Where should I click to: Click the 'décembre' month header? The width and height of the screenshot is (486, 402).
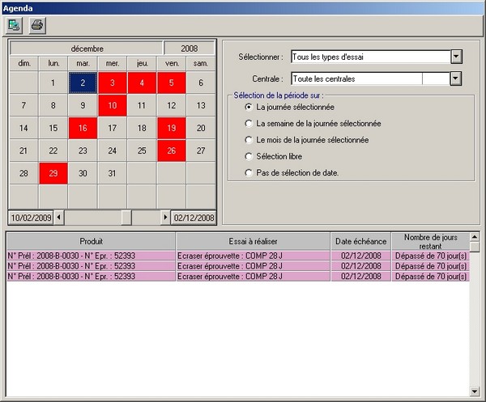[x=86, y=49]
